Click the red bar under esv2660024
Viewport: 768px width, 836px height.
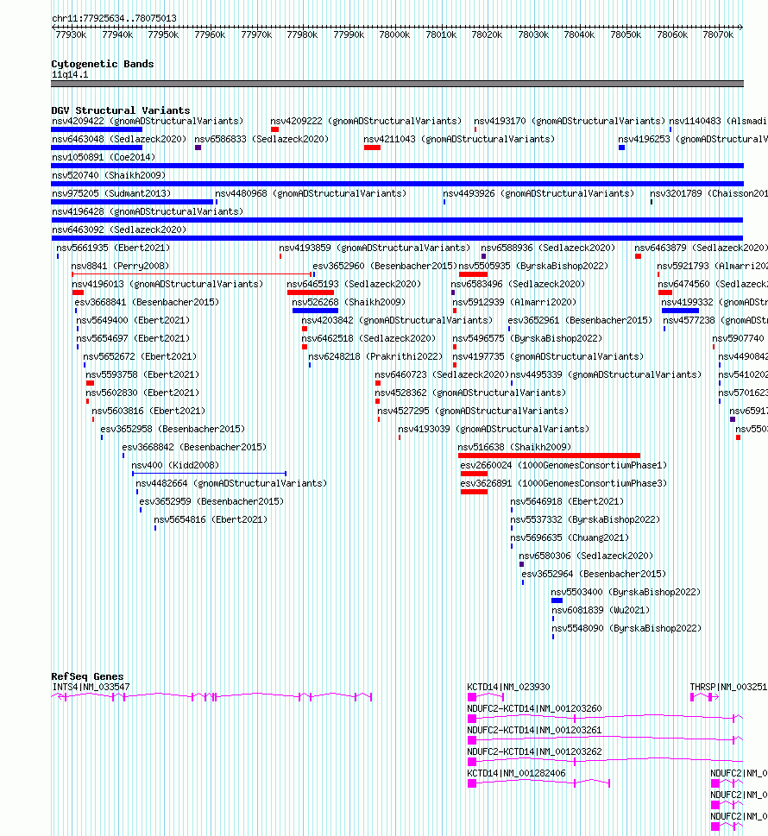[474, 474]
